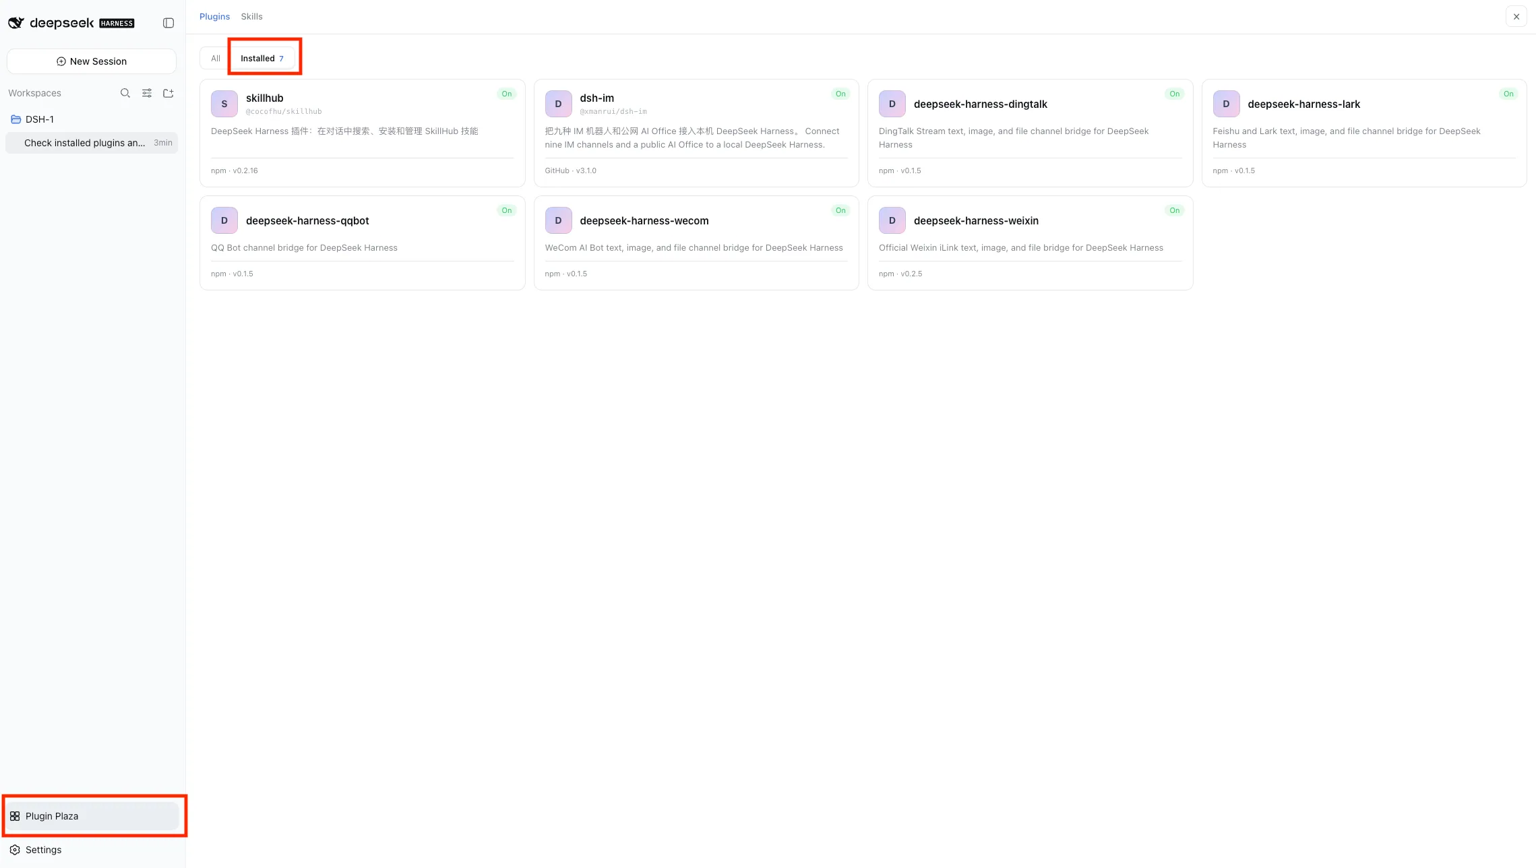Click the DeepSeek whale logo

(x=16, y=23)
